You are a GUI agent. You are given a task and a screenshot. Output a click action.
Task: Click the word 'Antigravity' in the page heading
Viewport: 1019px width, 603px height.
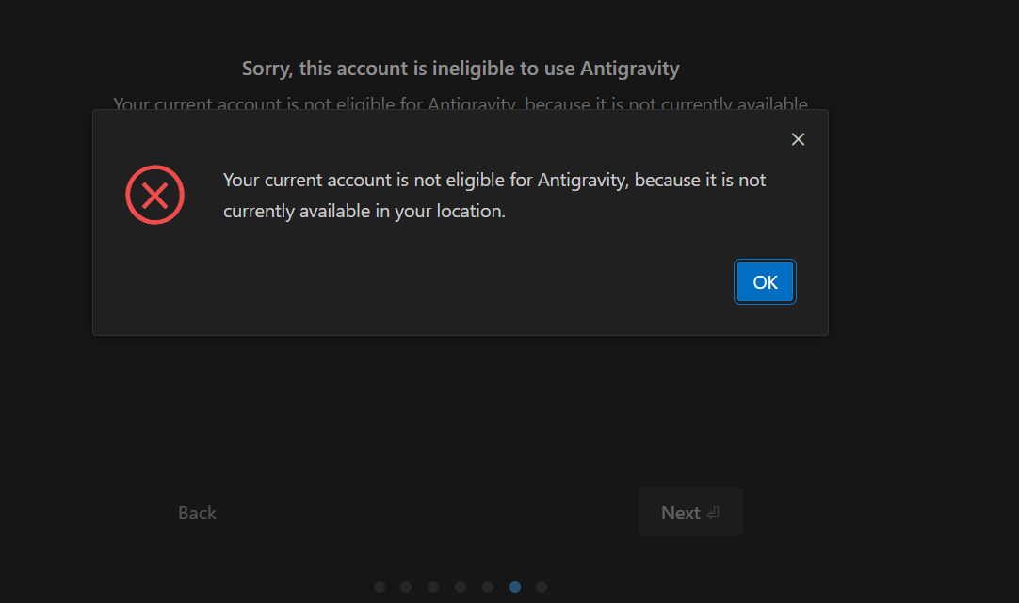(630, 68)
